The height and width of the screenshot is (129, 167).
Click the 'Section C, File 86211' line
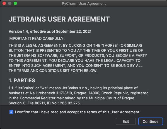click(45, 103)
